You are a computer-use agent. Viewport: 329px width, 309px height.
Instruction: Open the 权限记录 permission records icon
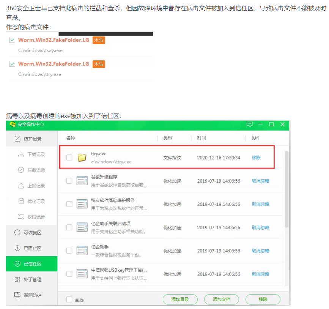pyautogui.click(x=21, y=217)
